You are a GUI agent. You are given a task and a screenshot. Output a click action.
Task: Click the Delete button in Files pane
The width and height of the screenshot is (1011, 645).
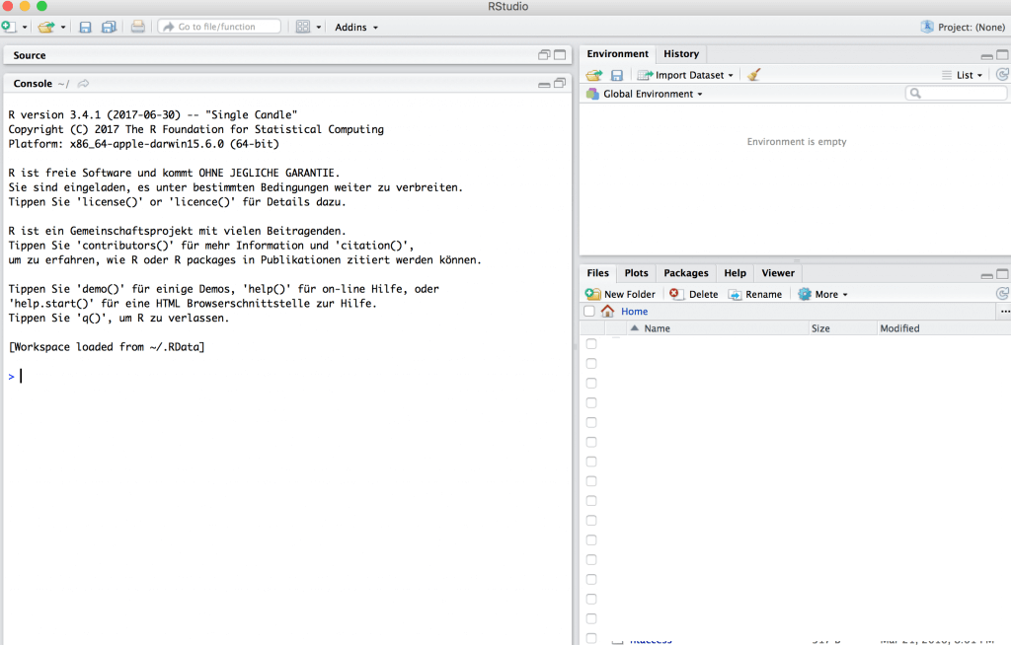[694, 294]
